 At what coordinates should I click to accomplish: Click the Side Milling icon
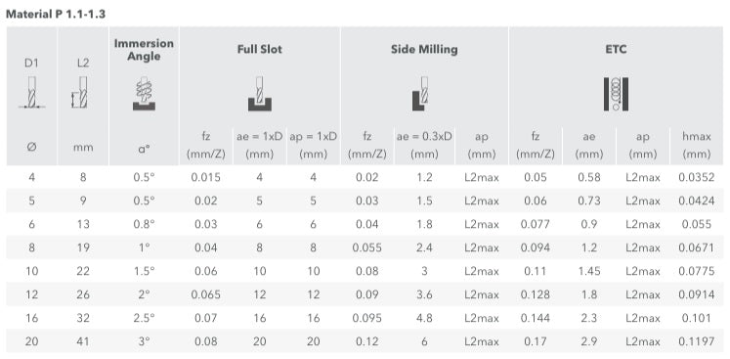click(420, 93)
